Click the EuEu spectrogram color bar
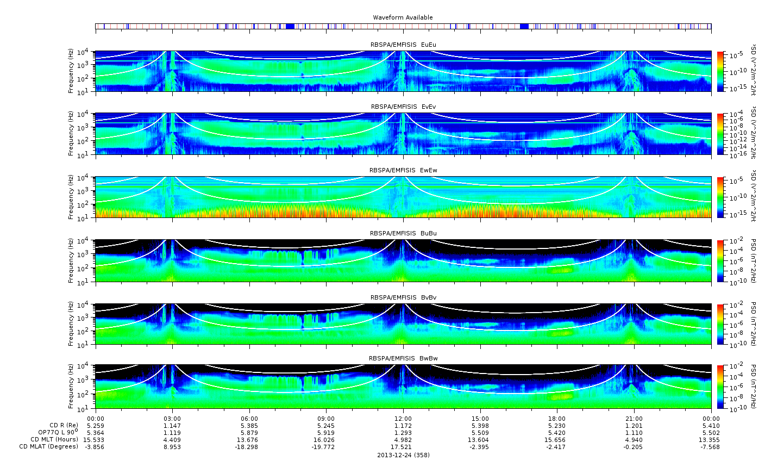 click(x=720, y=71)
